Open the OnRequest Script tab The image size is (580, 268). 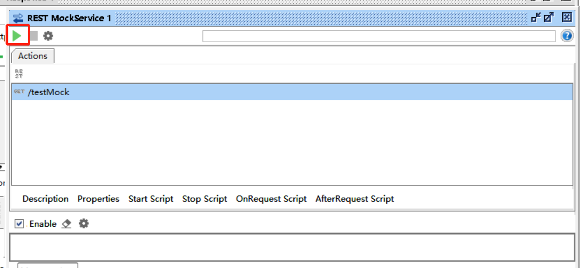(271, 199)
